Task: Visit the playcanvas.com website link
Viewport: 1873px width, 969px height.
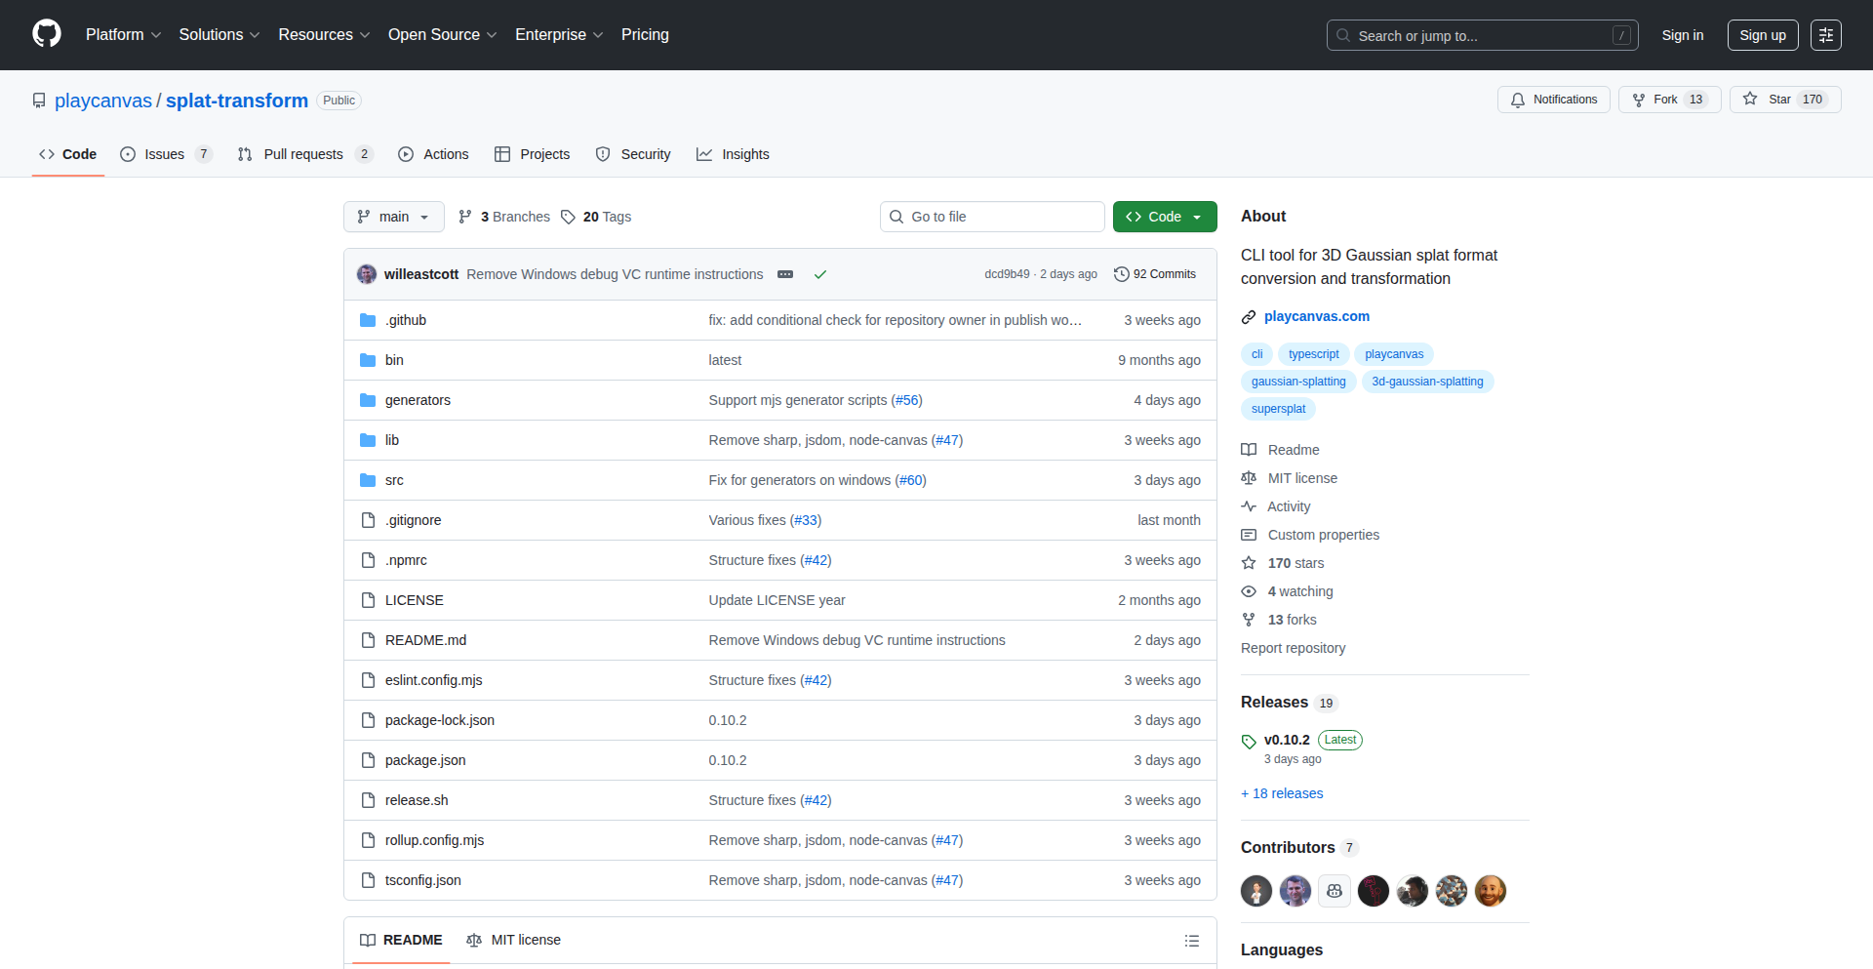Action: coord(1317,316)
